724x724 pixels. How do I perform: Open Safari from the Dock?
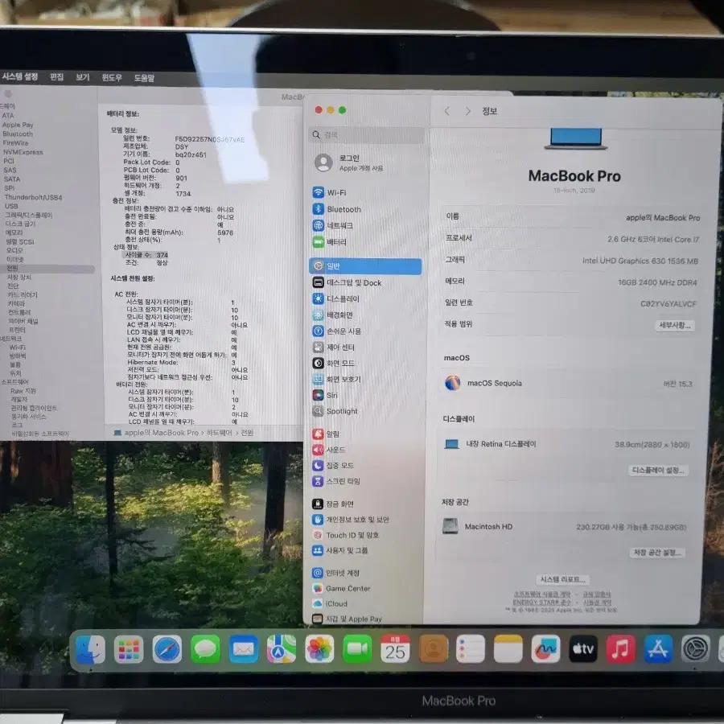[x=167, y=648]
